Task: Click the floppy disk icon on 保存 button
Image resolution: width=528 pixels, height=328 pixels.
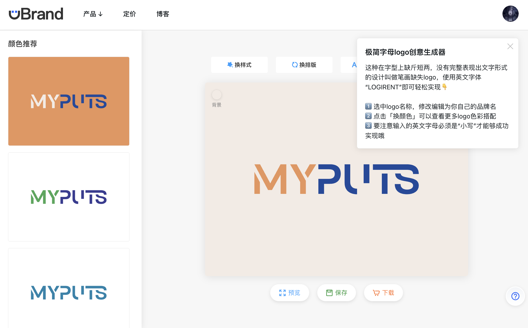Action: [329, 293]
